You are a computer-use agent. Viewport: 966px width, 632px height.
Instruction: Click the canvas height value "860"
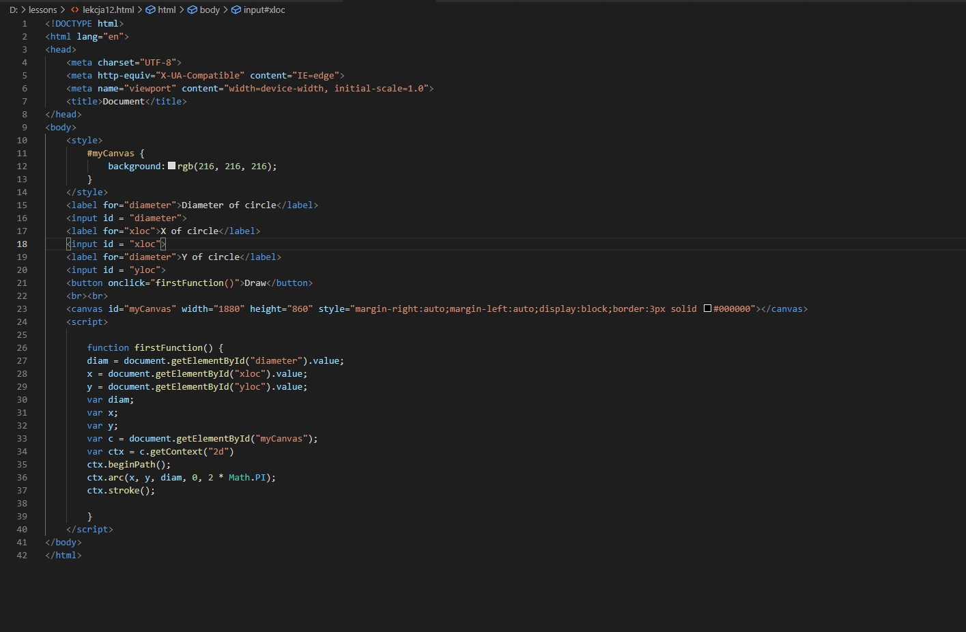coord(300,309)
